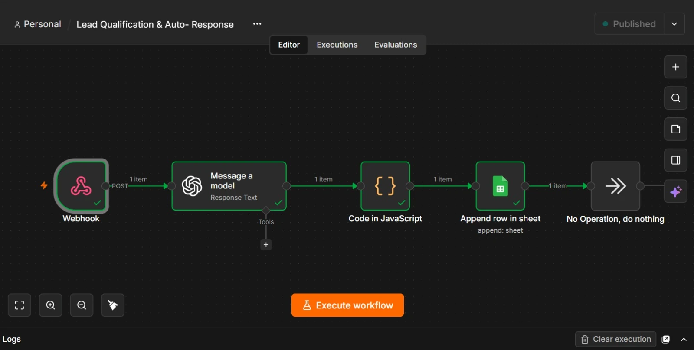Zoom in on the canvas
The image size is (694, 350).
[51, 305]
